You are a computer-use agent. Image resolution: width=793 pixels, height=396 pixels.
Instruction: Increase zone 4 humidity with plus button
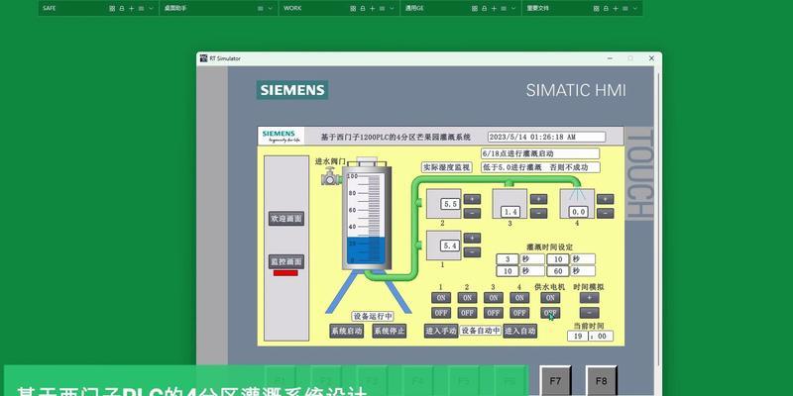tap(606, 199)
